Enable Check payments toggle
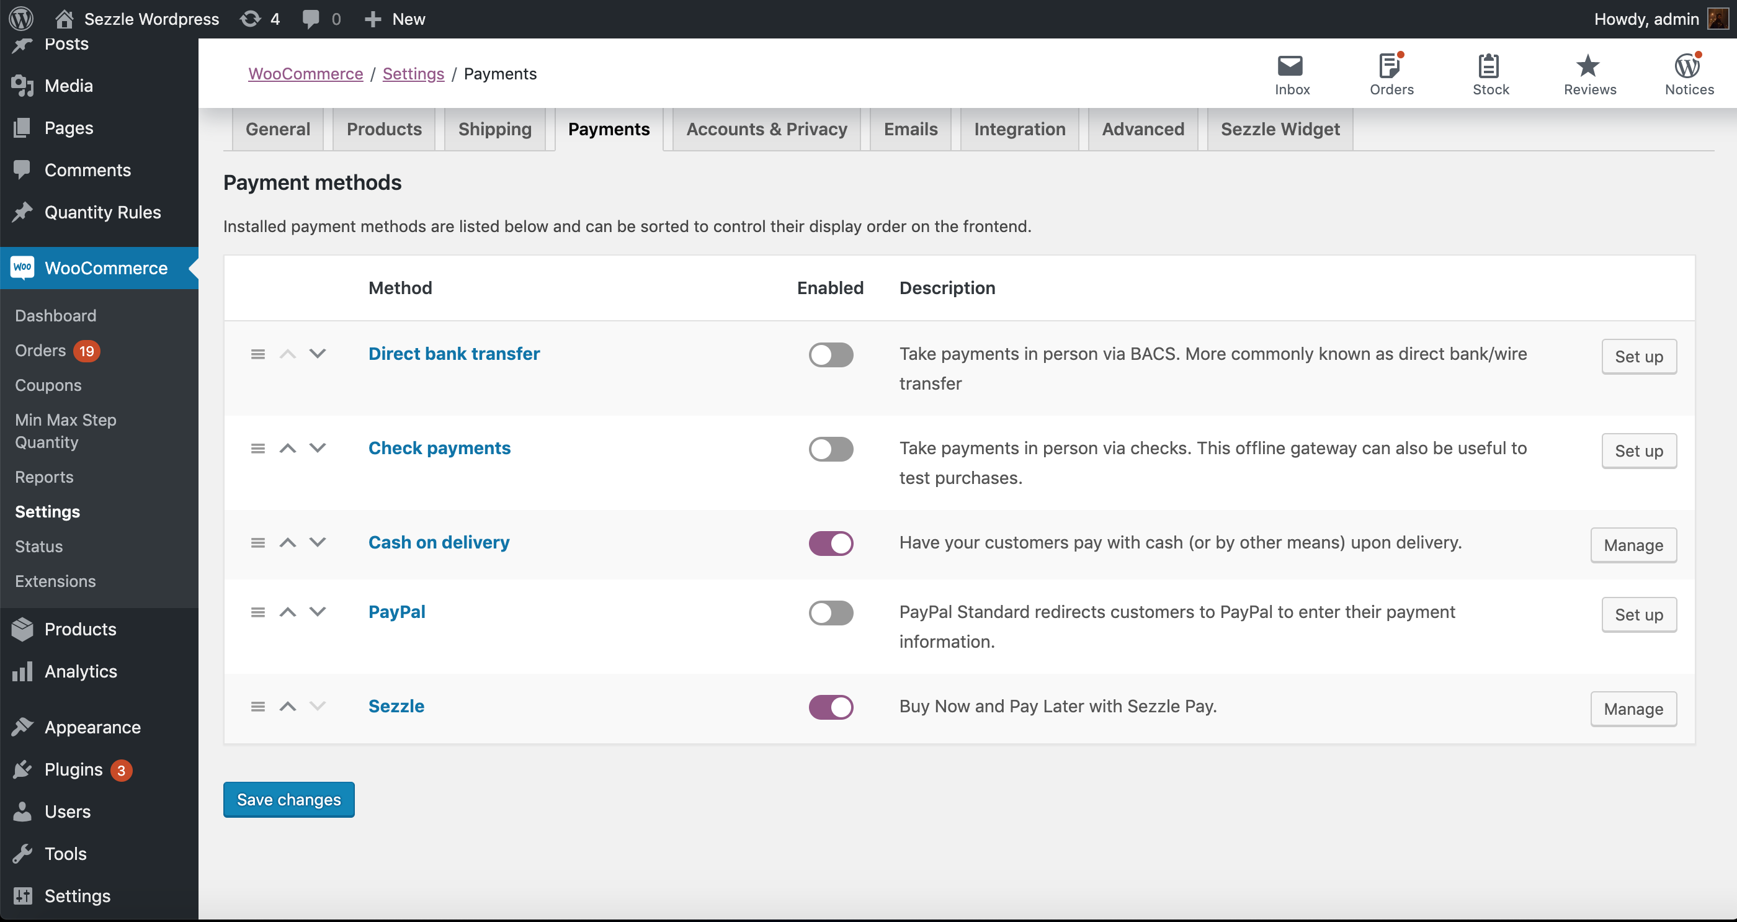 click(831, 449)
